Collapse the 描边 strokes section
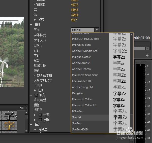Screen dimensions: 152x143 [x=31, y=125]
